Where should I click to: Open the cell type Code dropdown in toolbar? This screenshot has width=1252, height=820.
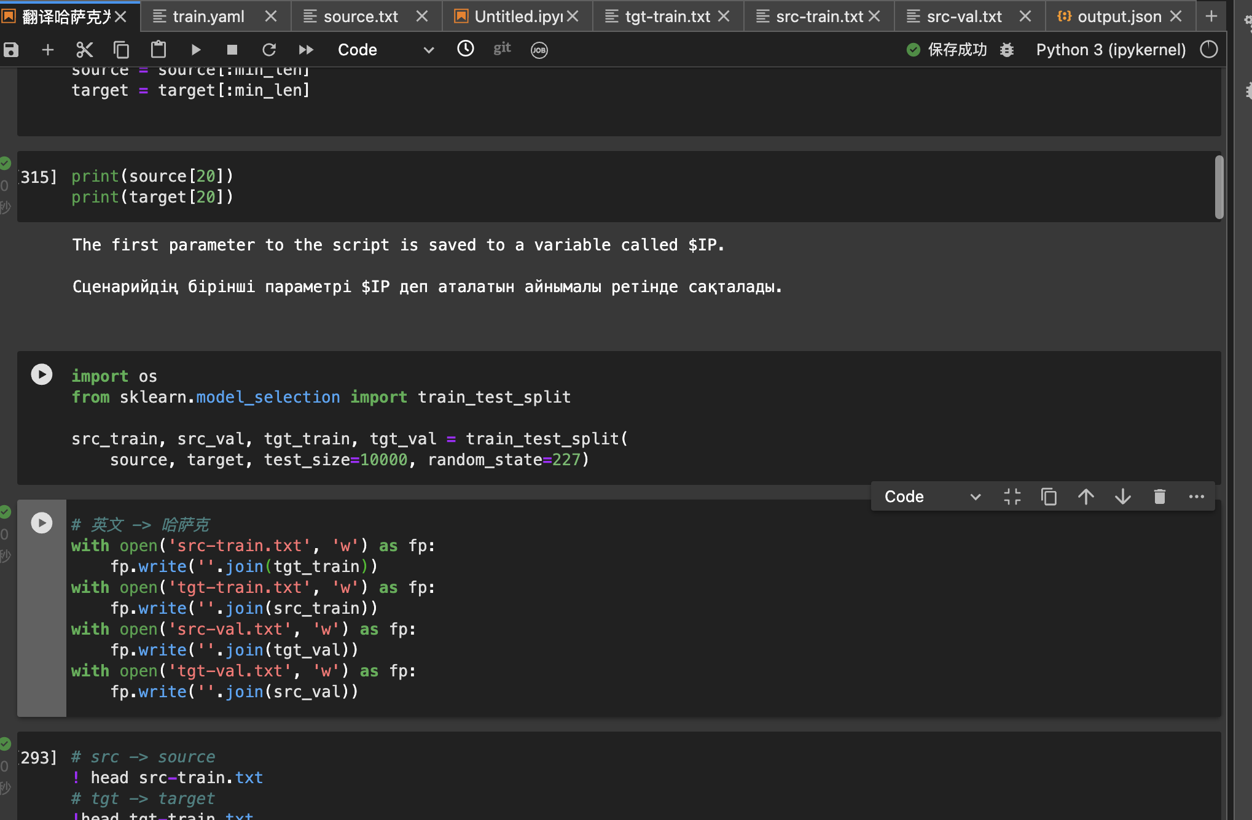[386, 50]
